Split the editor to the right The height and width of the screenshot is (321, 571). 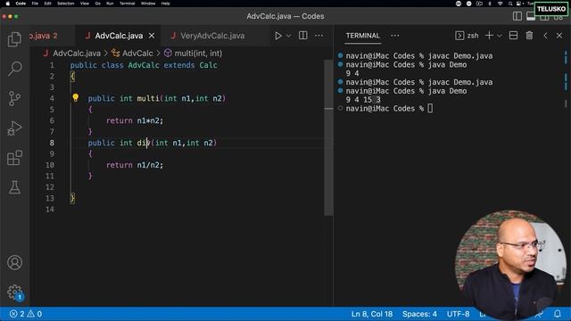point(303,36)
